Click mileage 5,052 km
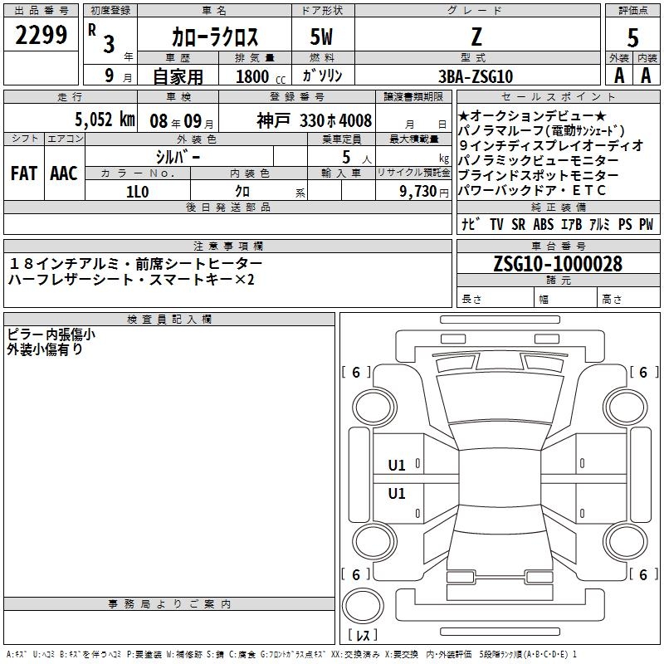 tap(105, 120)
